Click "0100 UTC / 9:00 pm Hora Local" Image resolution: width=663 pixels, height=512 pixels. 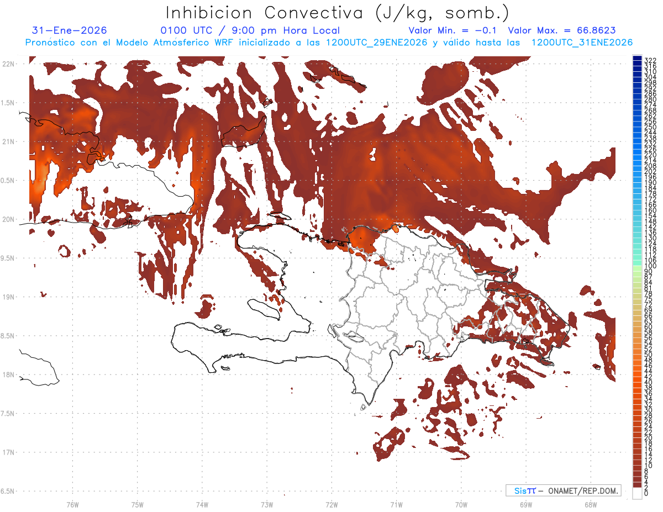point(250,30)
